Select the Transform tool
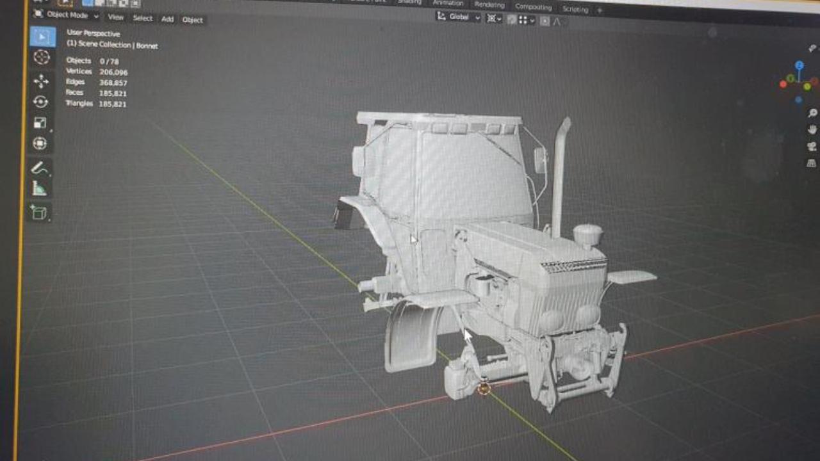The height and width of the screenshot is (461, 820). coord(39,143)
